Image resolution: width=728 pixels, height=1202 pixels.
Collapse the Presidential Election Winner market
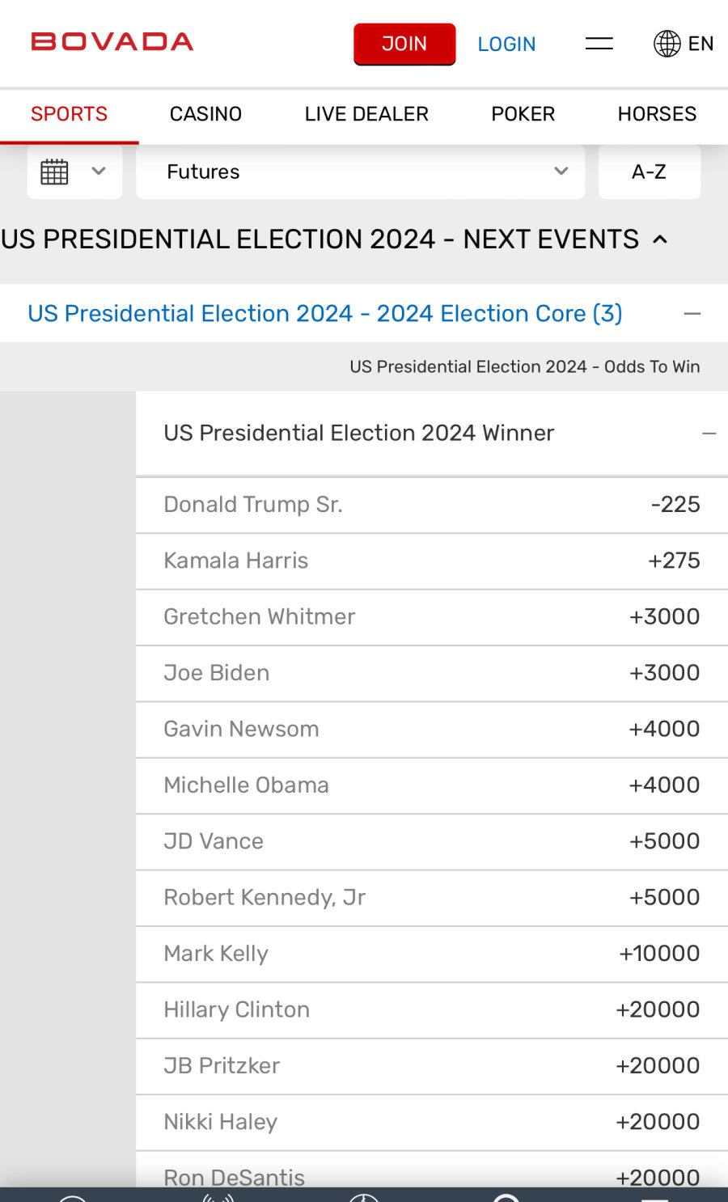coord(709,434)
